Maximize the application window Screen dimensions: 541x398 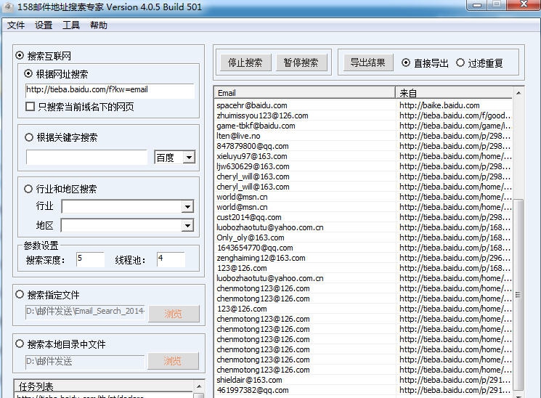497,4
